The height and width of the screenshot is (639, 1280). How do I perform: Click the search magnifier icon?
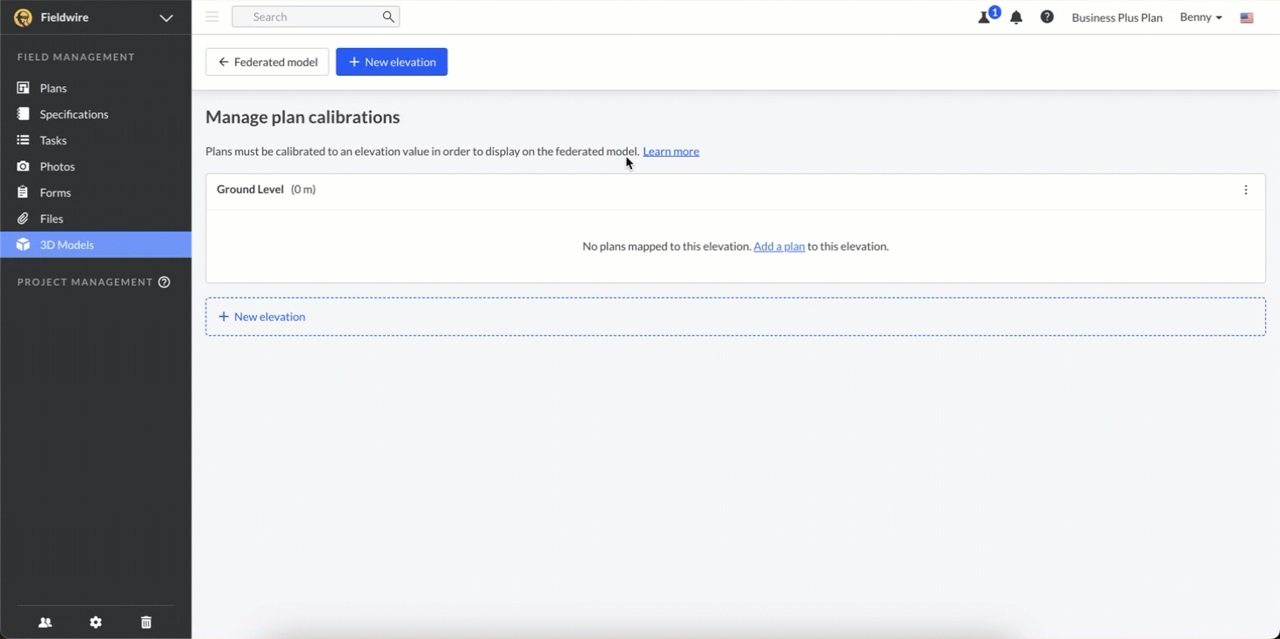pos(388,17)
